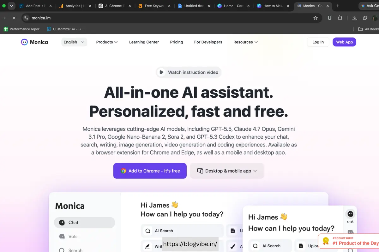Click the feather Write icon in preview
The height and width of the screenshot is (252, 379).
(x=147, y=246)
